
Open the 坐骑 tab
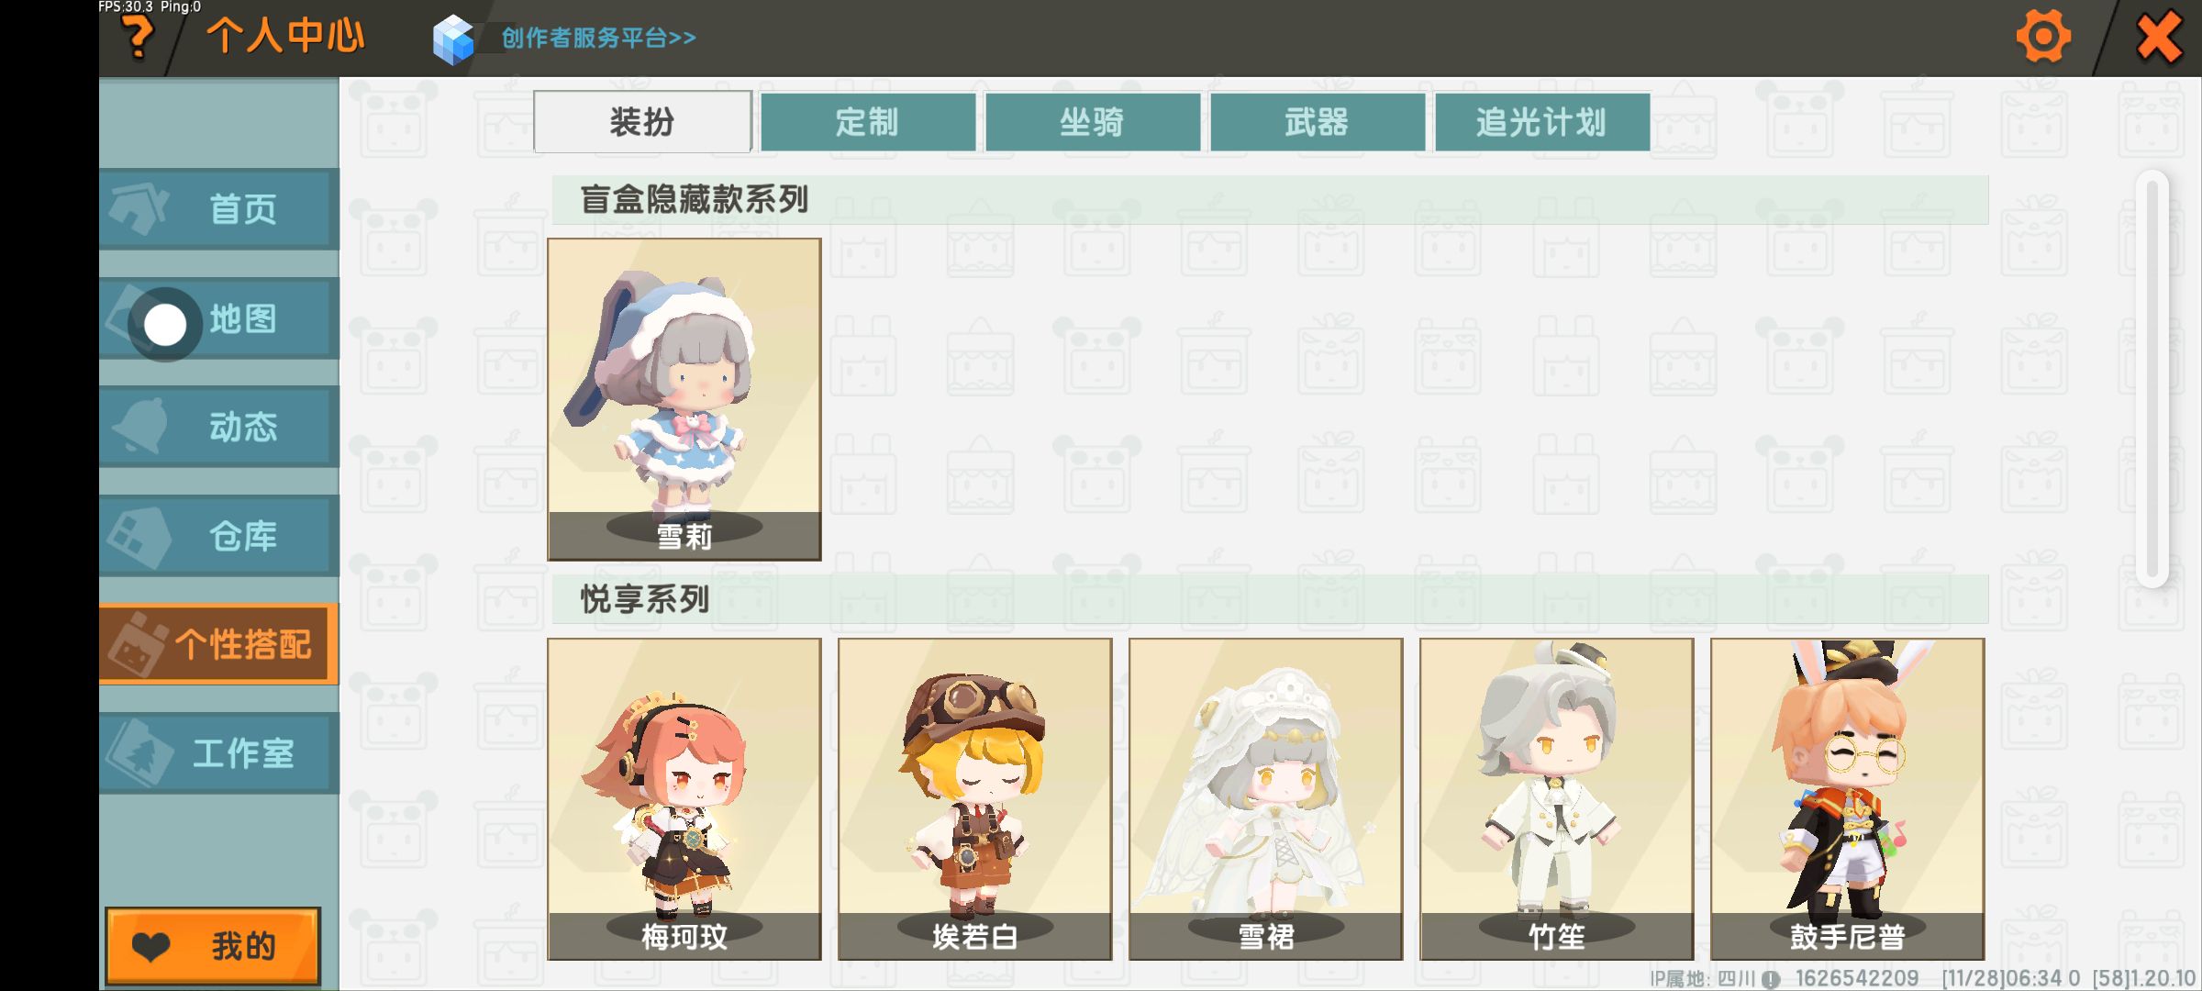click(x=1093, y=121)
